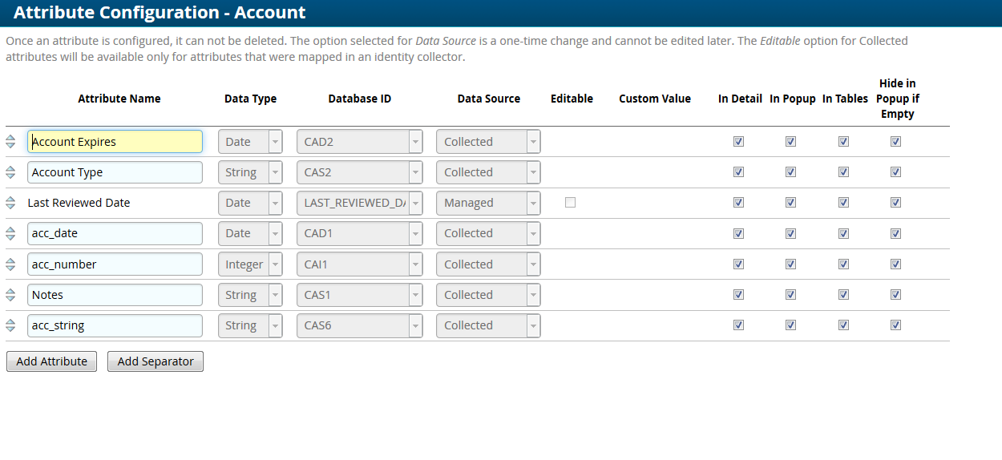Click the Add Attribute button

51,361
